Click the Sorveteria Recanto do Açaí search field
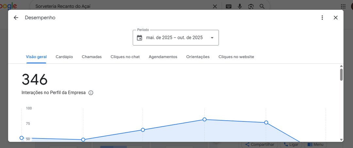353x148 pixels. [121, 6]
